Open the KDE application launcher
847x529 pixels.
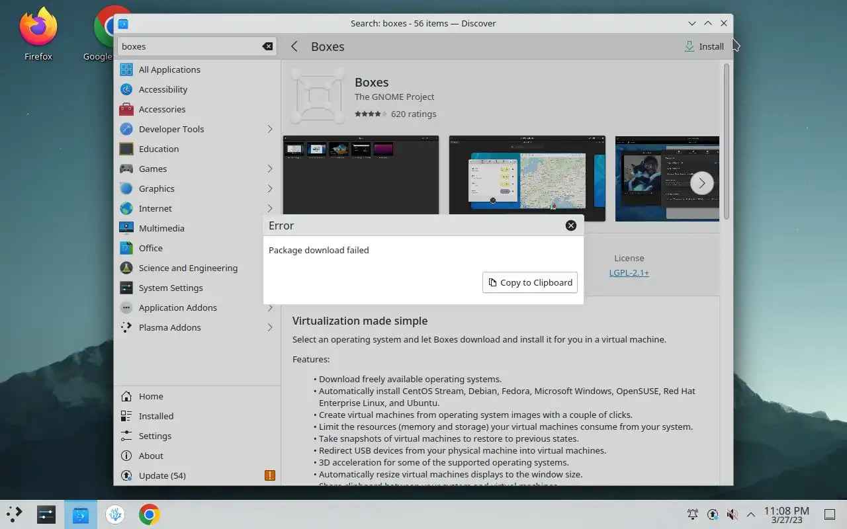click(14, 514)
